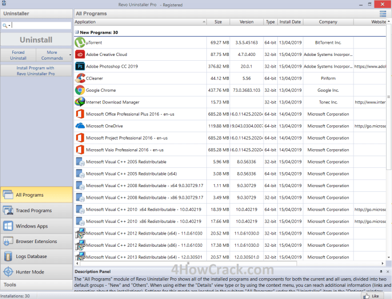The height and width of the screenshot is (299, 392).
Task: Sort by the Version column
Action: point(246,22)
